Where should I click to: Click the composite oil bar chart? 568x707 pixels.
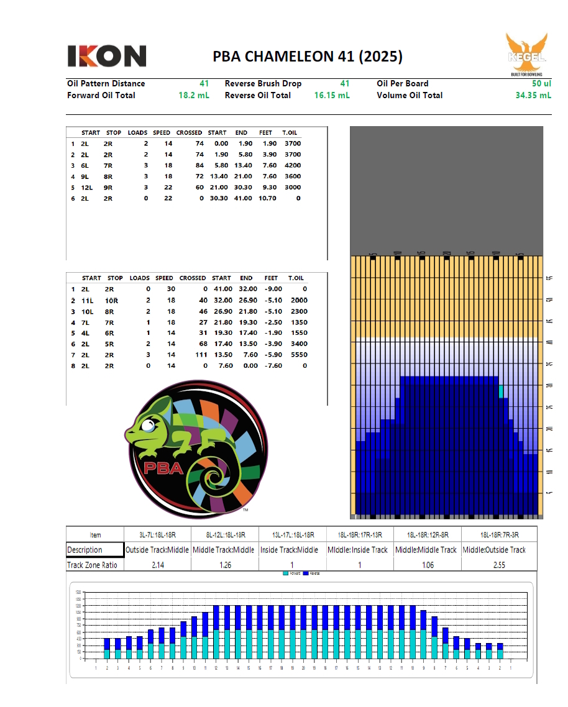tap(301, 629)
